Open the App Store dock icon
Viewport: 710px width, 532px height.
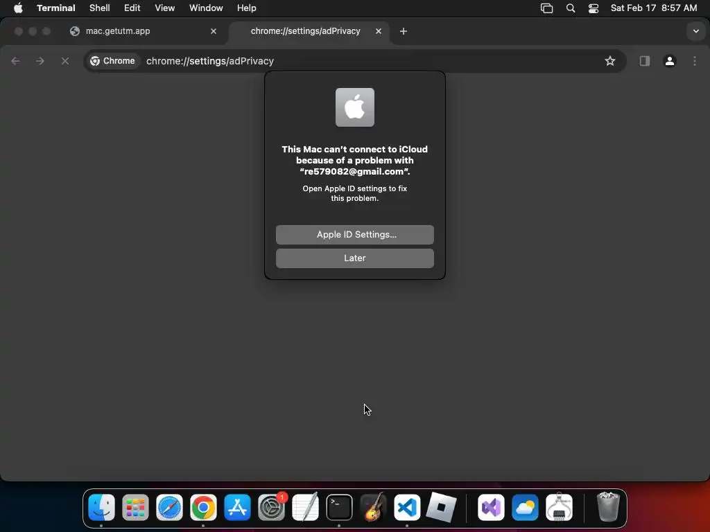click(x=237, y=507)
